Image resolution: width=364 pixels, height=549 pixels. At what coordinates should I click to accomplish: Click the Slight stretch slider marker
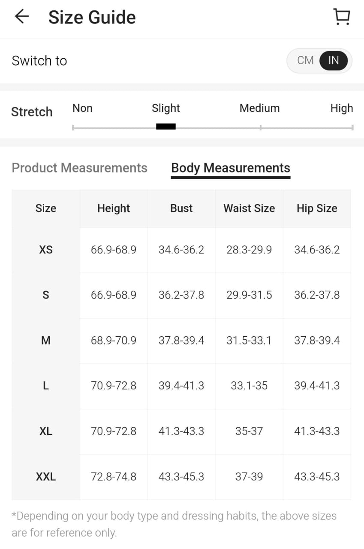pos(166,127)
